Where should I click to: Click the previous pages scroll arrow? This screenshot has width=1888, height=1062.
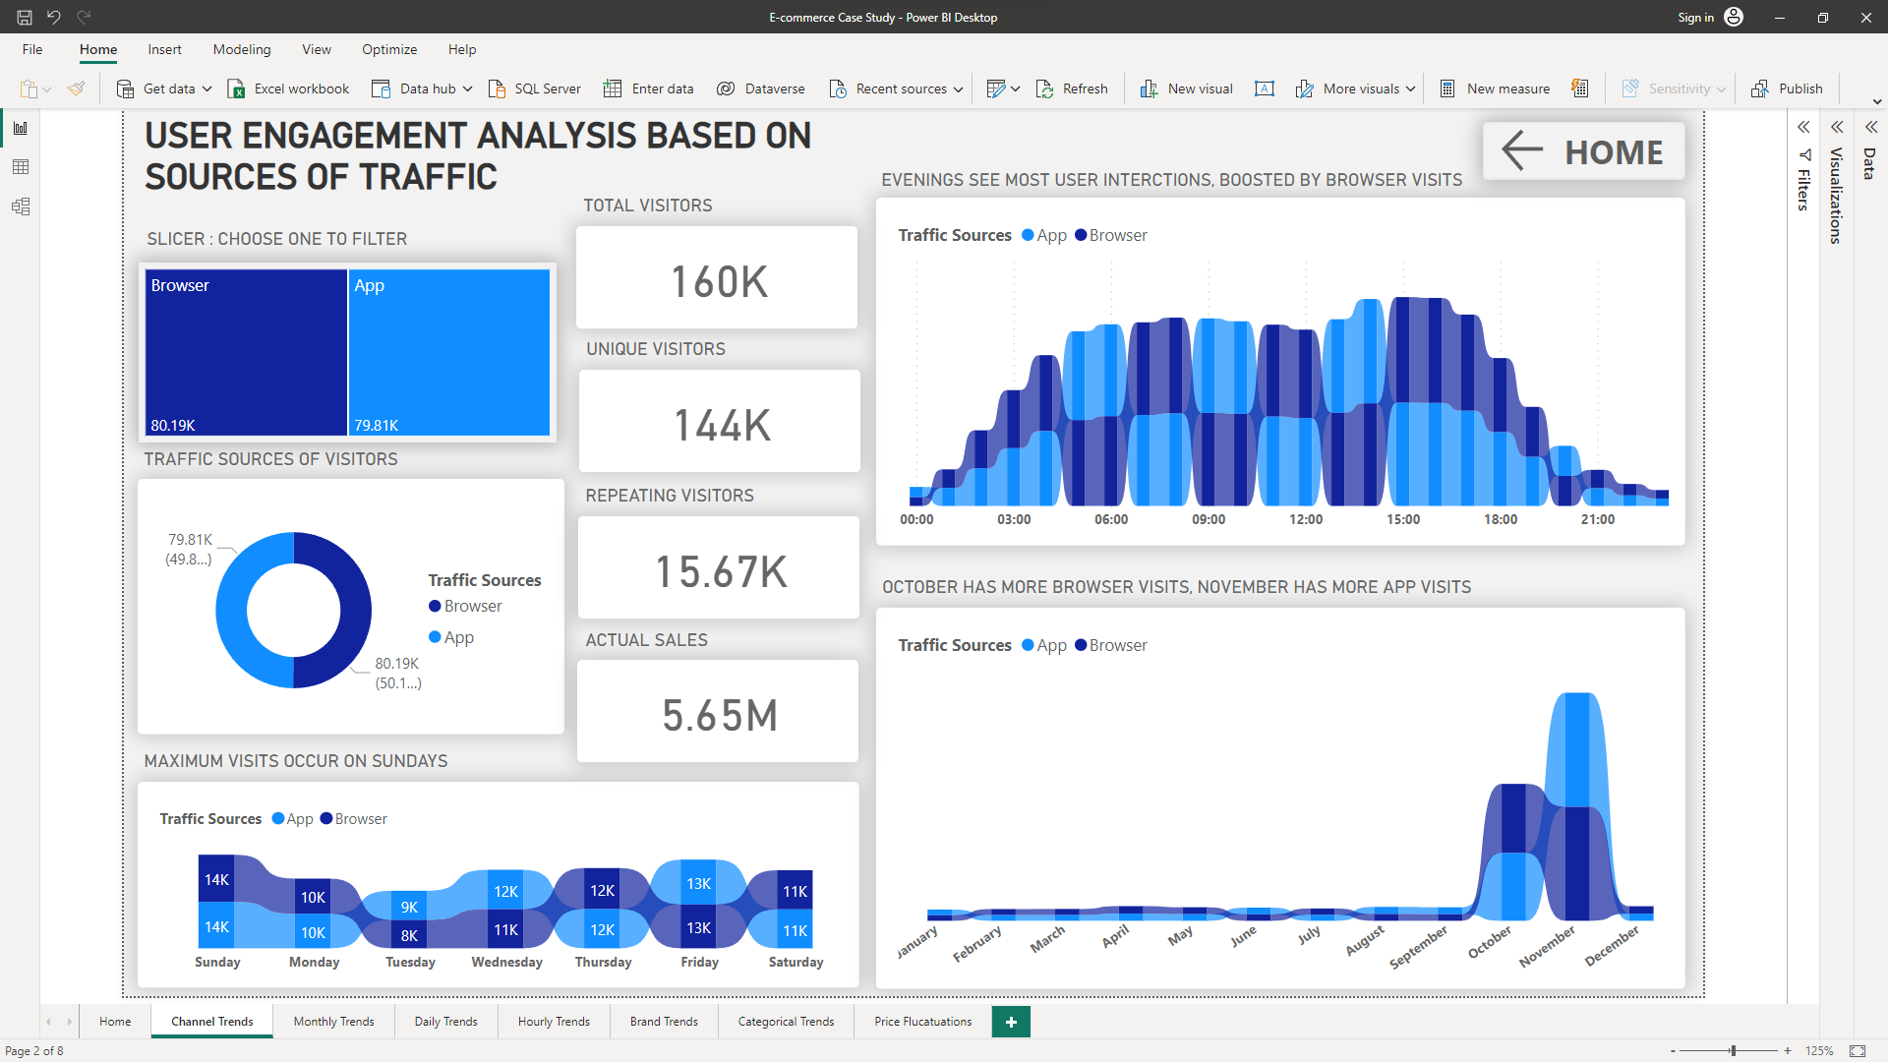[48, 1022]
